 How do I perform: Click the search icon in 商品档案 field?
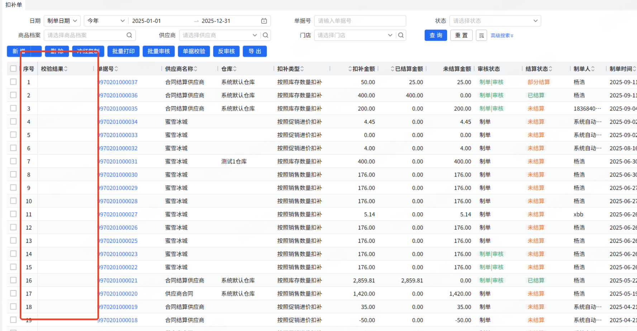tap(129, 35)
